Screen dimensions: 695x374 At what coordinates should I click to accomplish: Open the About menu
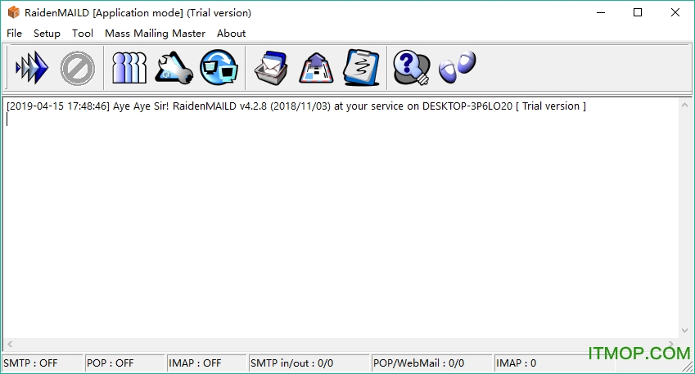point(231,34)
